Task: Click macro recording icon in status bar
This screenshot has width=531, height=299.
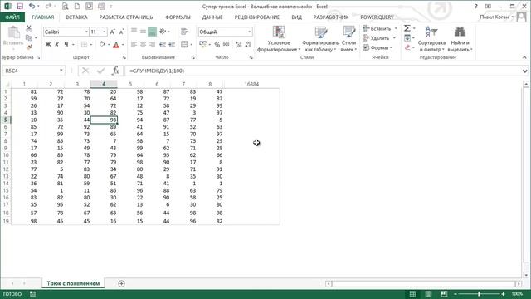Action: [32, 294]
